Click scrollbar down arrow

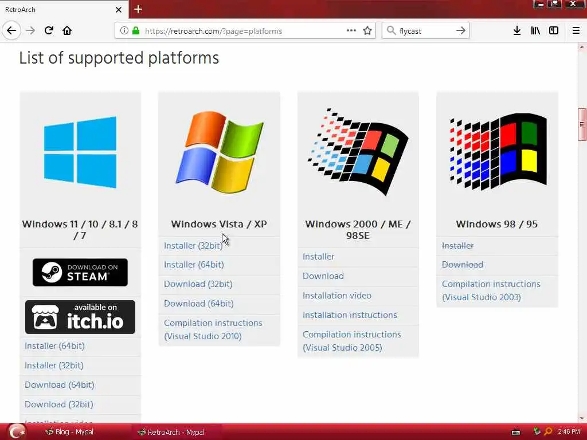(x=581, y=418)
